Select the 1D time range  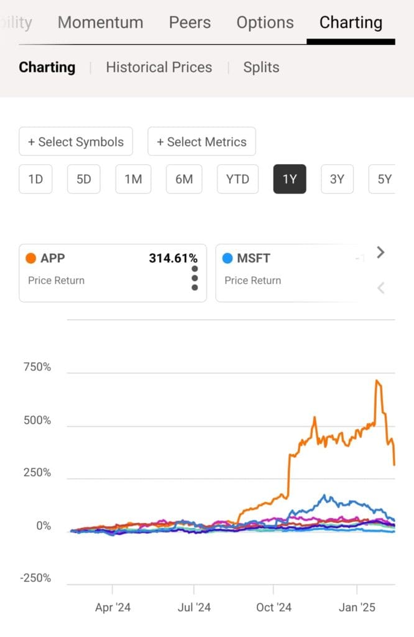tap(35, 179)
